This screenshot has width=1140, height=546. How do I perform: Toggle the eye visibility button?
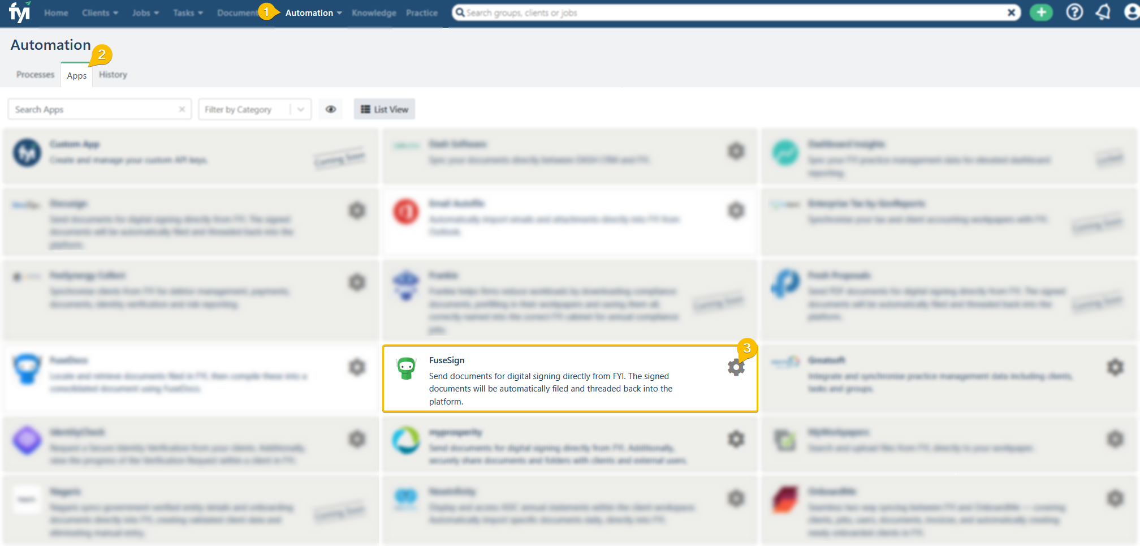point(331,109)
